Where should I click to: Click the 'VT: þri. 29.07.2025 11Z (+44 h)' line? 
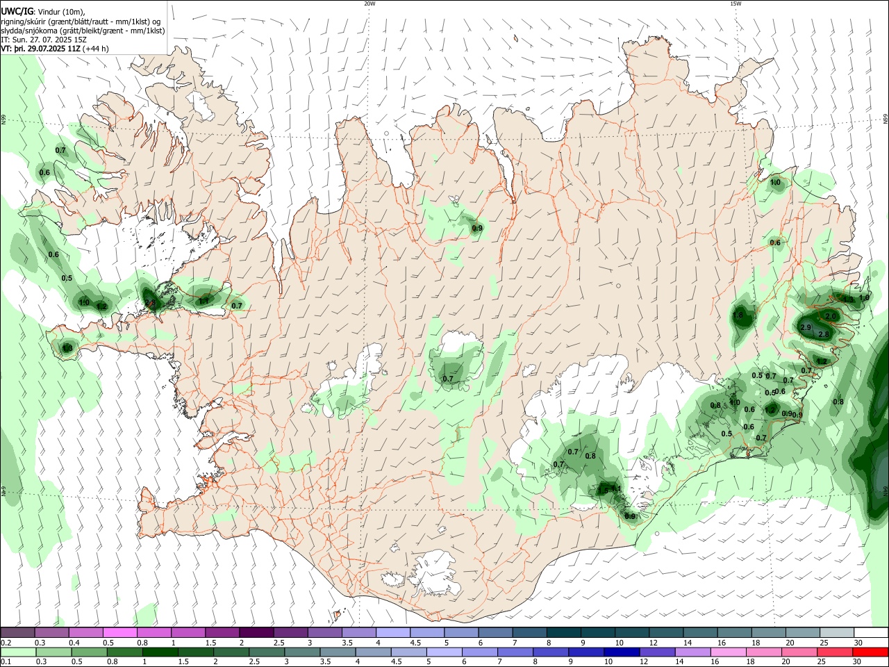pyautogui.click(x=55, y=49)
